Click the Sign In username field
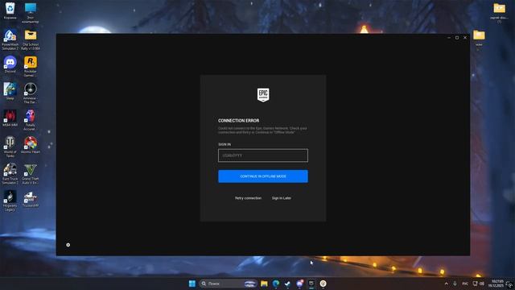Image resolution: width=515 pixels, height=290 pixels. coord(263,155)
